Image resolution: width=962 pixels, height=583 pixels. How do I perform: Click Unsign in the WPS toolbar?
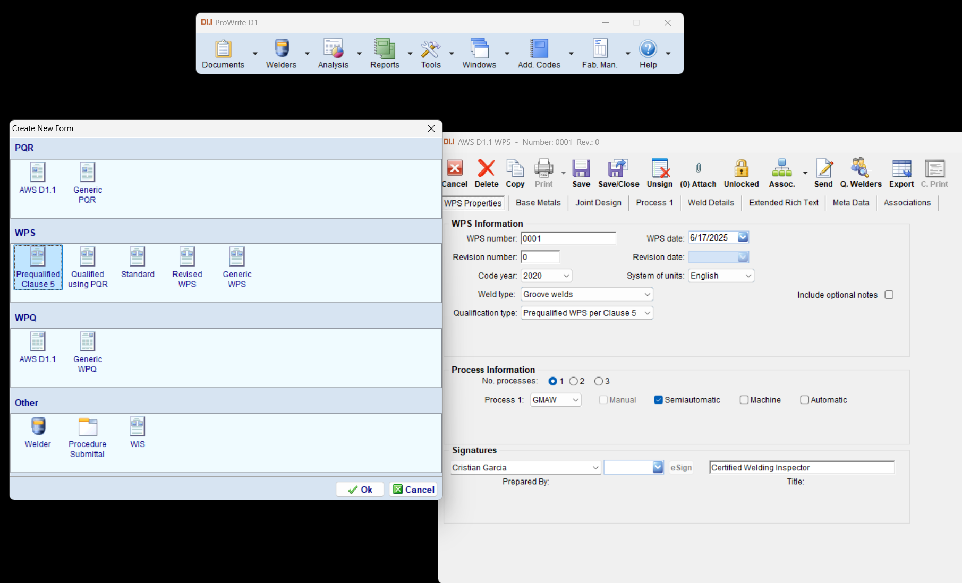coord(660,173)
